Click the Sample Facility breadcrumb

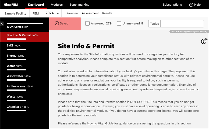pyautogui.click(x=15, y=13)
